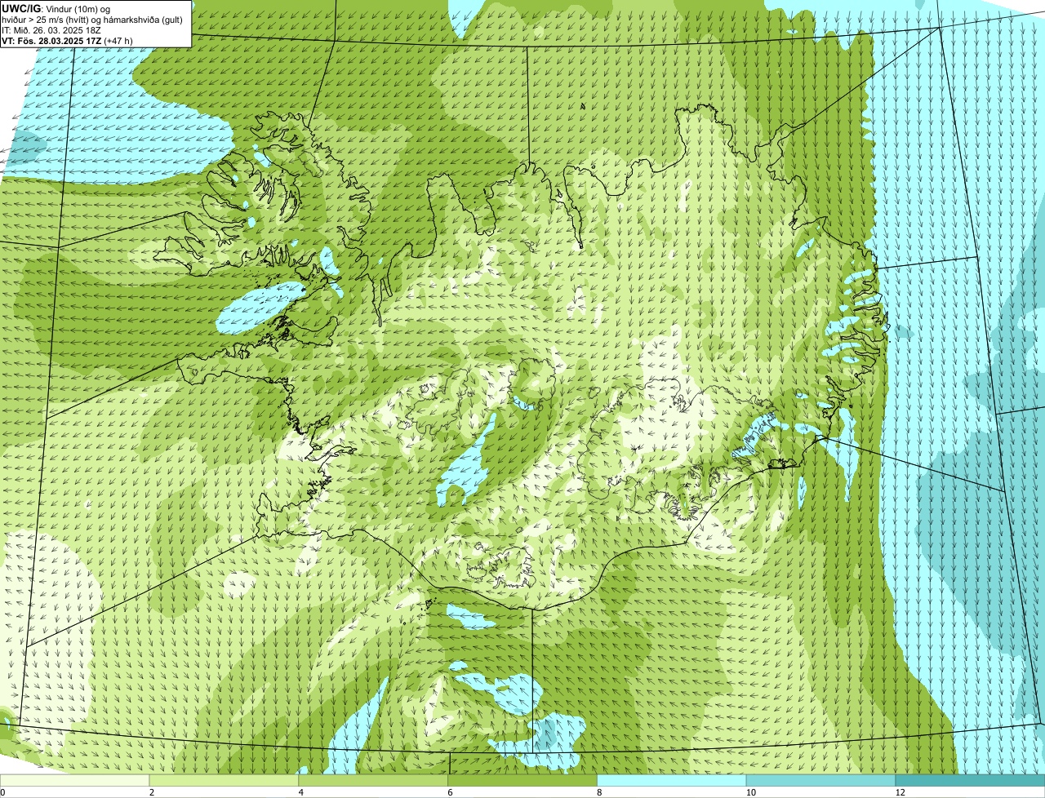
Task: Click the legend swatch between 8 and 10
Action: 672,781
